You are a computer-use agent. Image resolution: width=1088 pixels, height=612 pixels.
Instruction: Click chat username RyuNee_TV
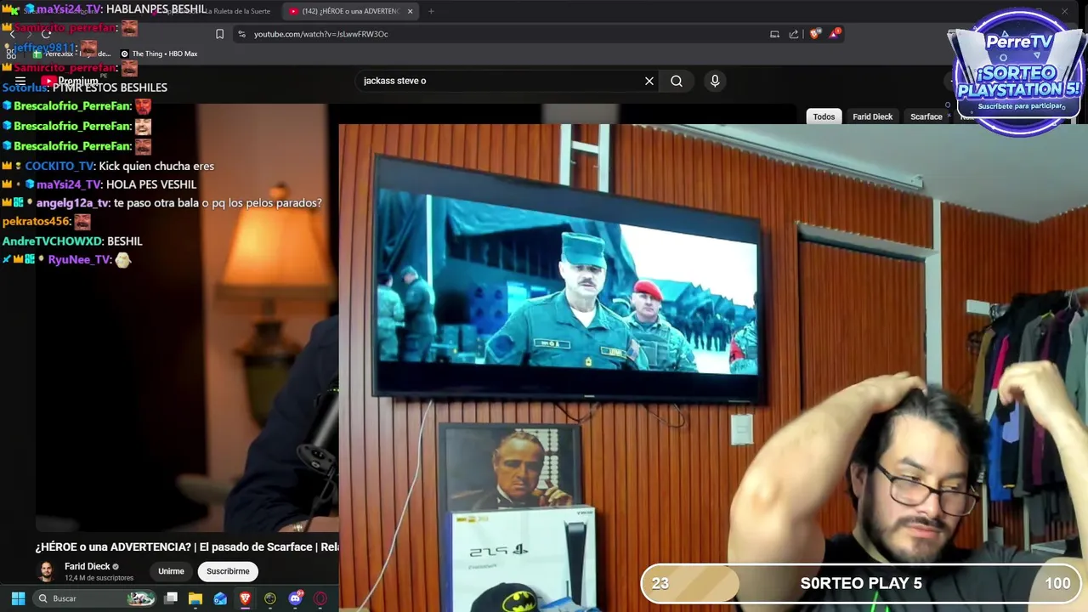[x=79, y=259]
